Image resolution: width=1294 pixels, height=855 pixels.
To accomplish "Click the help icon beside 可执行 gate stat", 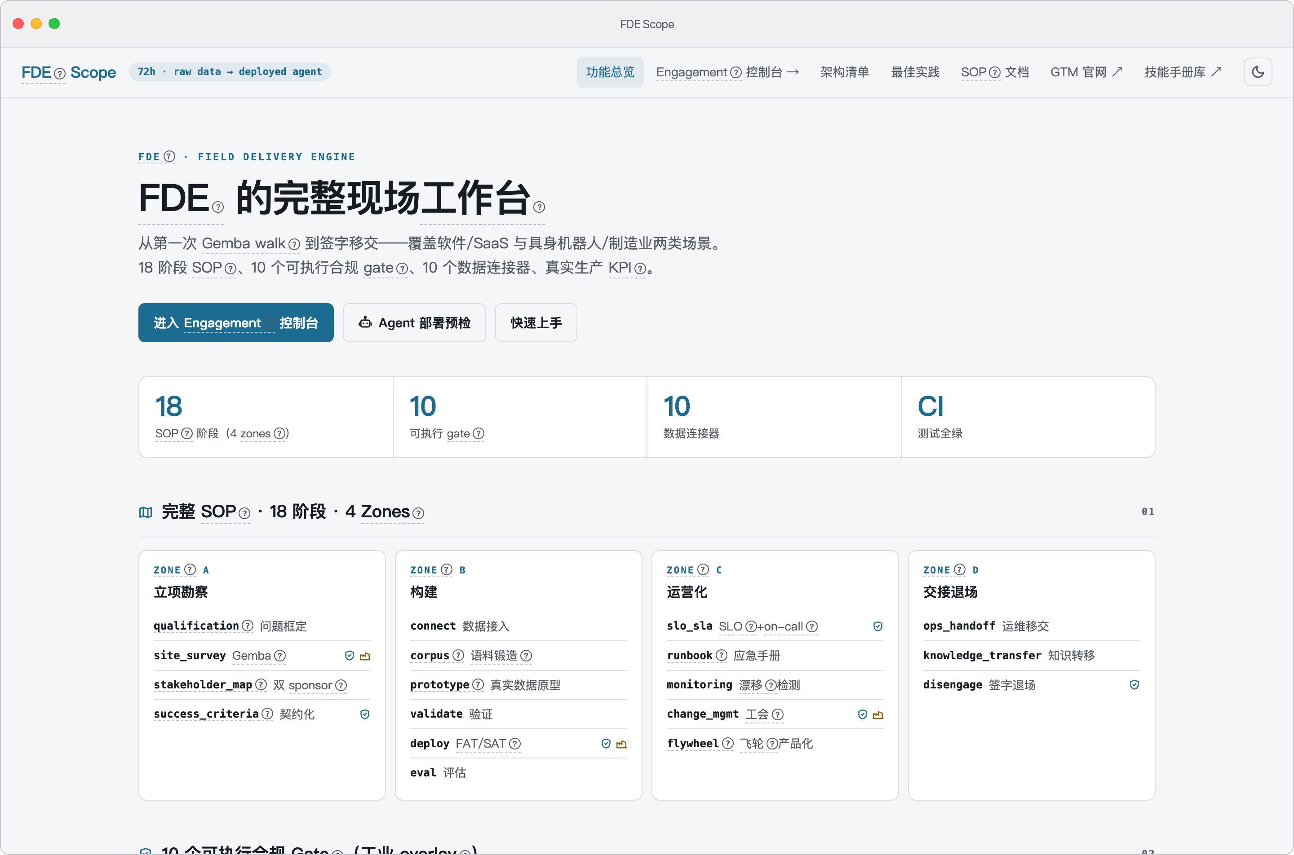I will pyautogui.click(x=479, y=433).
